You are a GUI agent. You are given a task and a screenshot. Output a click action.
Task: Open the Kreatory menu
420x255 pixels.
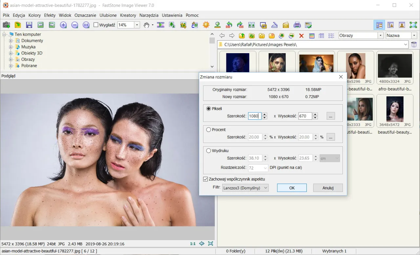128,15
